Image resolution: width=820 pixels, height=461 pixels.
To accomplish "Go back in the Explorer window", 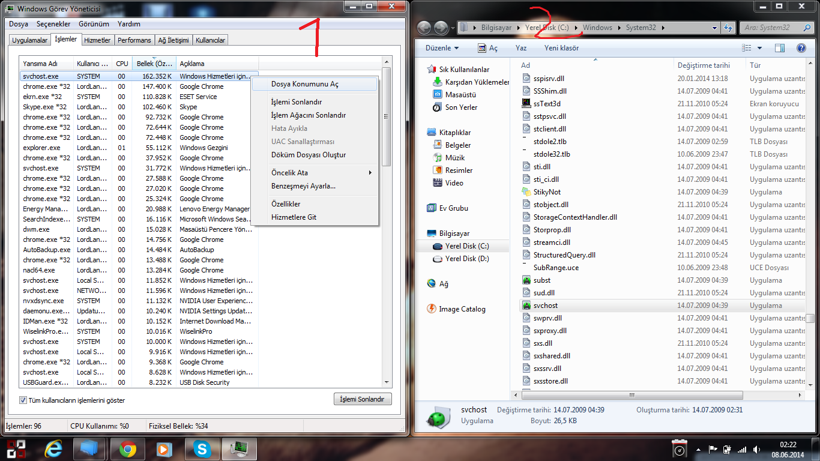I will [424, 28].
